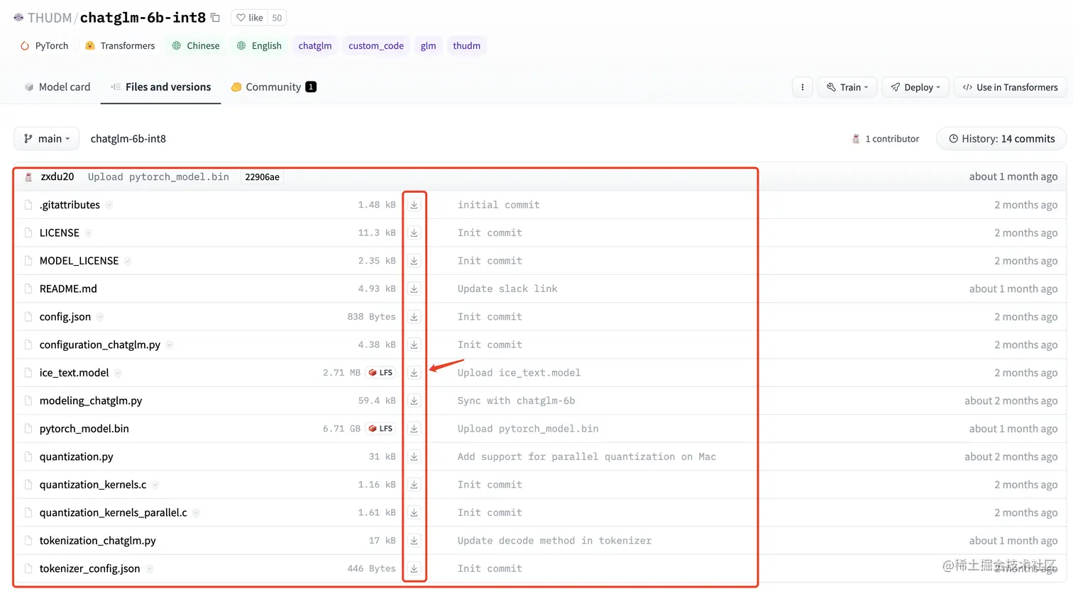The width and height of the screenshot is (1073, 589).
Task: Click 'Sync with chatglm-6b' commit message
Action: pos(517,400)
